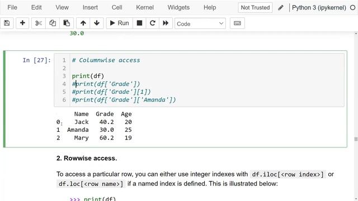Restart the kernel with circular arrow icon
The height and width of the screenshot is (201, 358).
pyautogui.click(x=153, y=23)
